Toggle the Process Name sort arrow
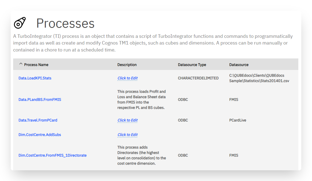312x181 pixels. pos(21,64)
